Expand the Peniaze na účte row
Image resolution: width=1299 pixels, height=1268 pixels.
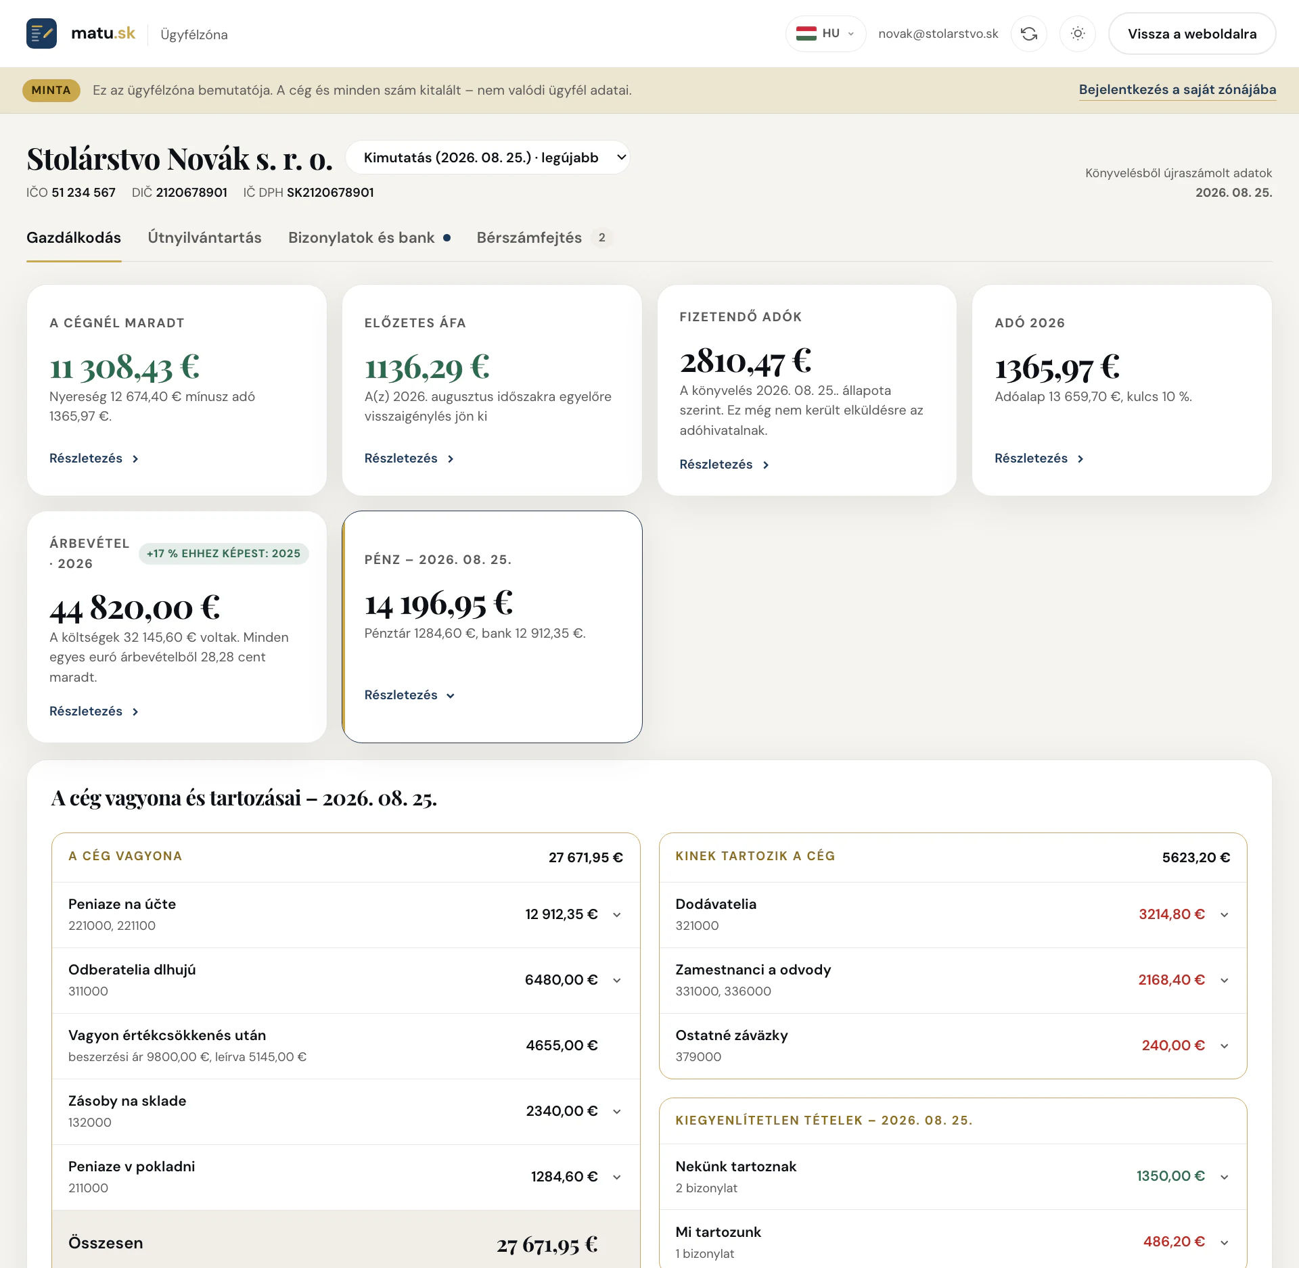click(x=346, y=914)
